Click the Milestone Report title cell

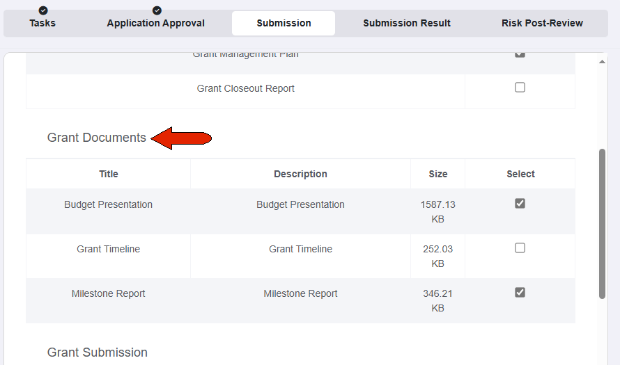[109, 293]
